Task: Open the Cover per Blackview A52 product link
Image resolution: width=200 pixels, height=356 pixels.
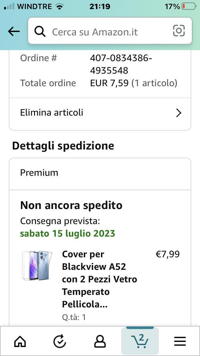Action: (99, 279)
